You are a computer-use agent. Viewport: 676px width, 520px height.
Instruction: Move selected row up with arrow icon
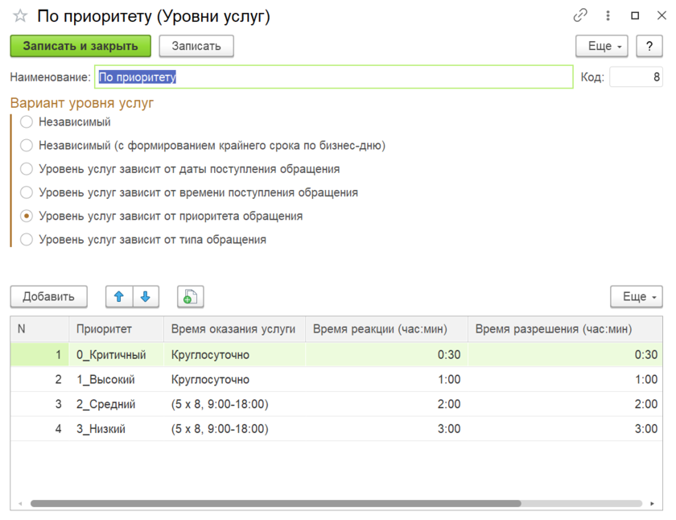119,297
